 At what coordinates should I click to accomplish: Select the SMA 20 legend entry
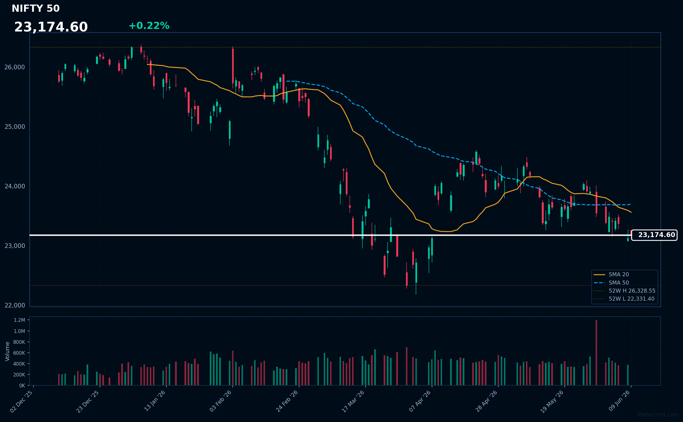pos(611,275)
